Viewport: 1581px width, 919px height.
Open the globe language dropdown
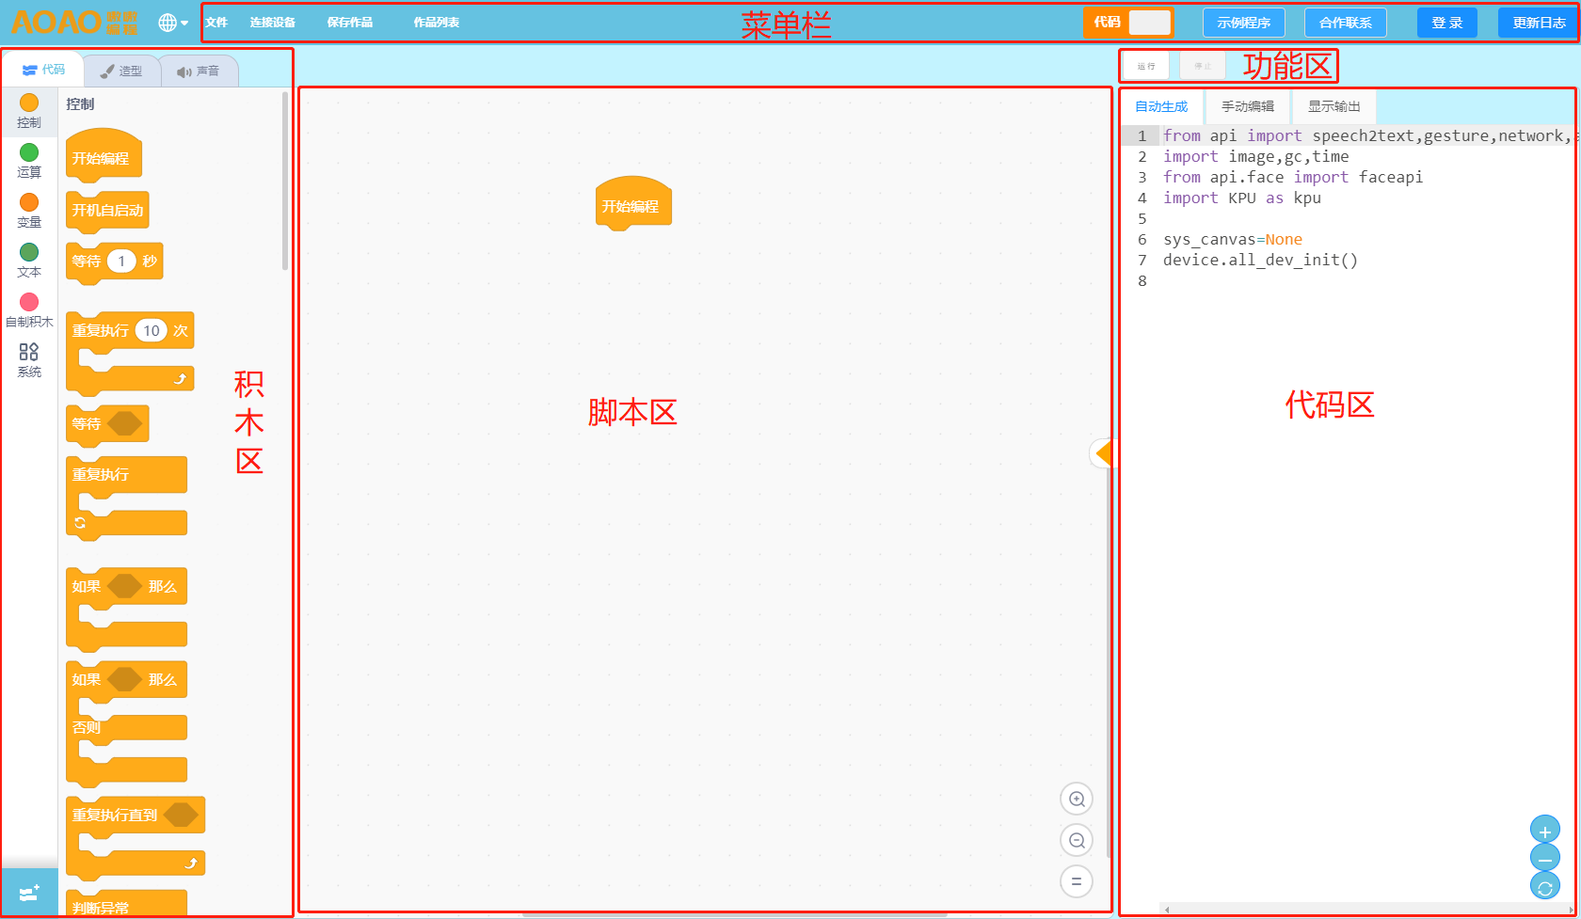point(173,23)
